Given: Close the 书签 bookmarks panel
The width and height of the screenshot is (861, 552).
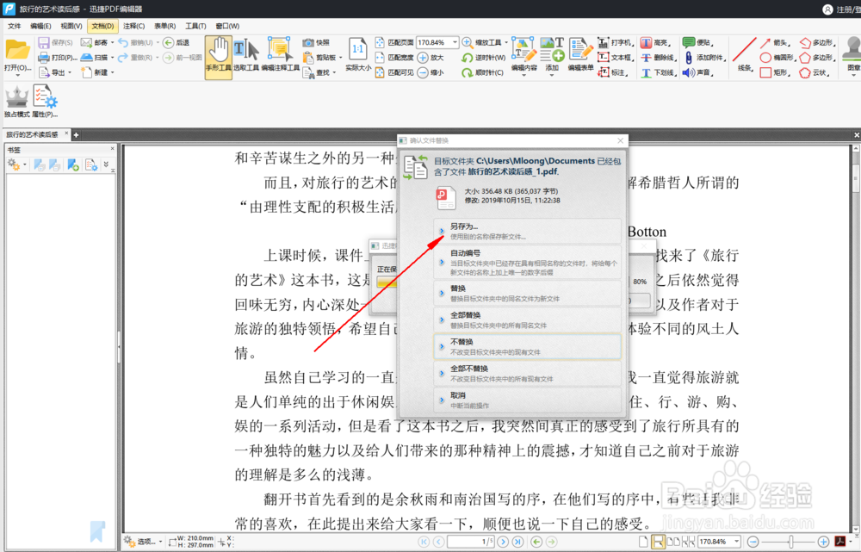Looking at the screenshot, I should pyautogui.click(x=112, y=149).
